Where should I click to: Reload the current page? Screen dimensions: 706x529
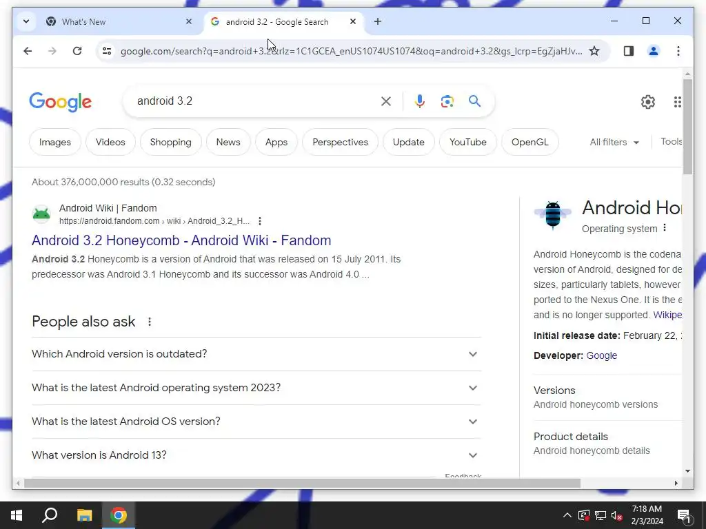click(x=77, y=51)
